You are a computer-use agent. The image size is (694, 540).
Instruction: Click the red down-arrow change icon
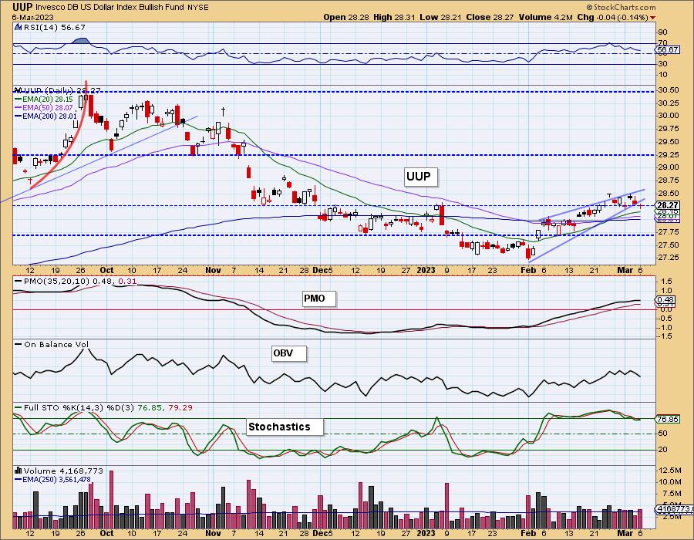click(652, 18)
